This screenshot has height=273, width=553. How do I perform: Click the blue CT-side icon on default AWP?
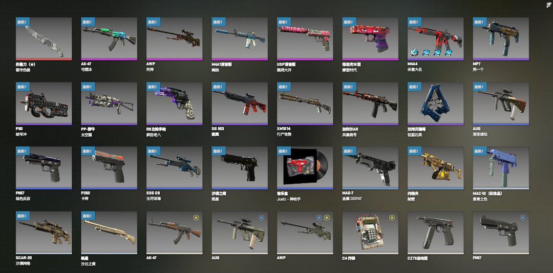click(x=319, y=218)
